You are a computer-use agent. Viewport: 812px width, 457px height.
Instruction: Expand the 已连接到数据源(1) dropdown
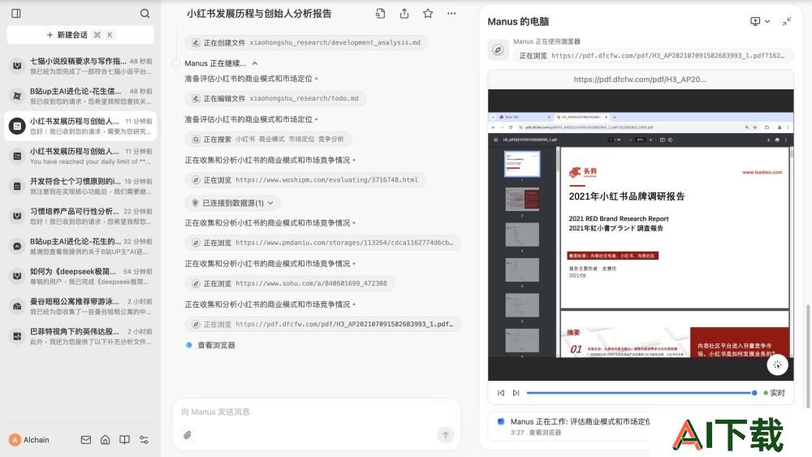pyautogui.click(x=232, y=203)
